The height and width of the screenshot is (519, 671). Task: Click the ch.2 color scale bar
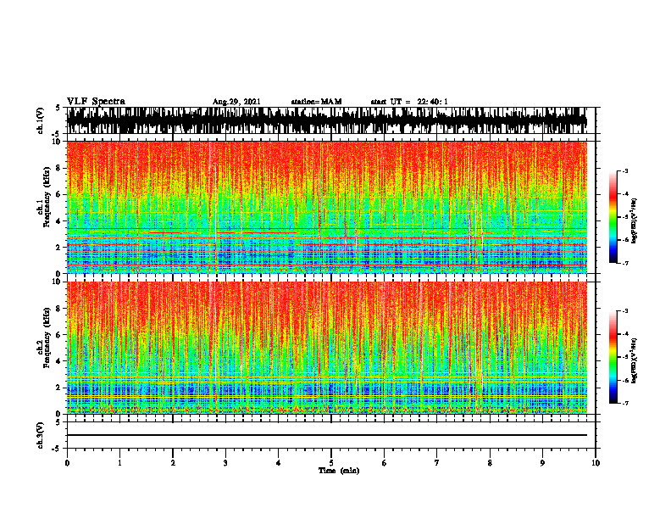613,357
